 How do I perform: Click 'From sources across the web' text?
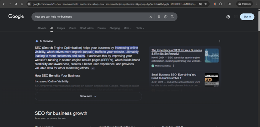[50, 118]
